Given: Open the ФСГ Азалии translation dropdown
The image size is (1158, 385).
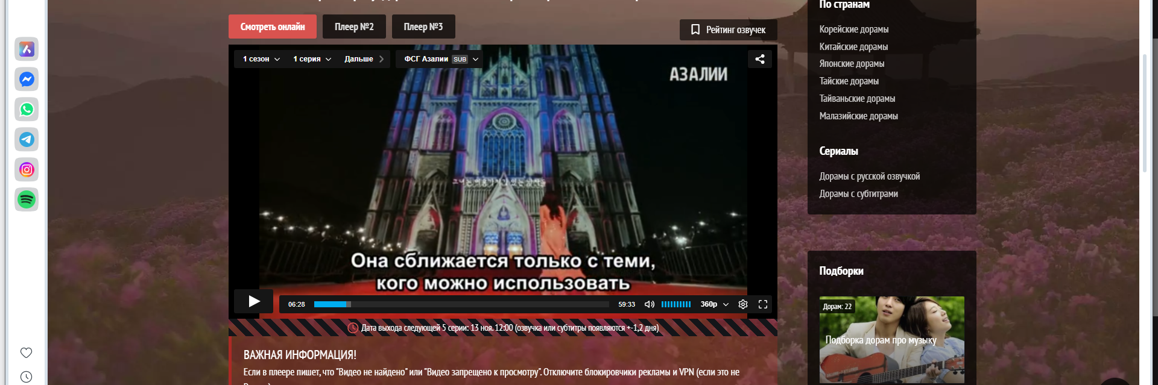Looking at the screenshot, I should [x=441, y=59].
